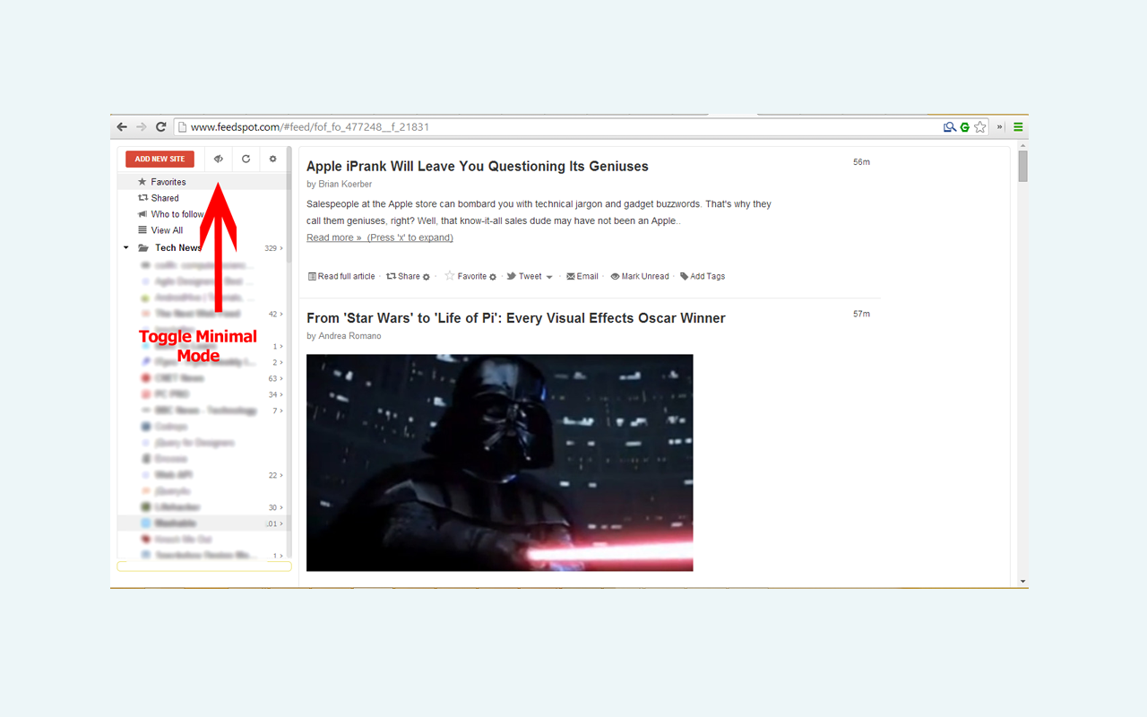Click the chevron beside the 7 count
This screenshot has height=717, width=1147.
click(281, 411)
